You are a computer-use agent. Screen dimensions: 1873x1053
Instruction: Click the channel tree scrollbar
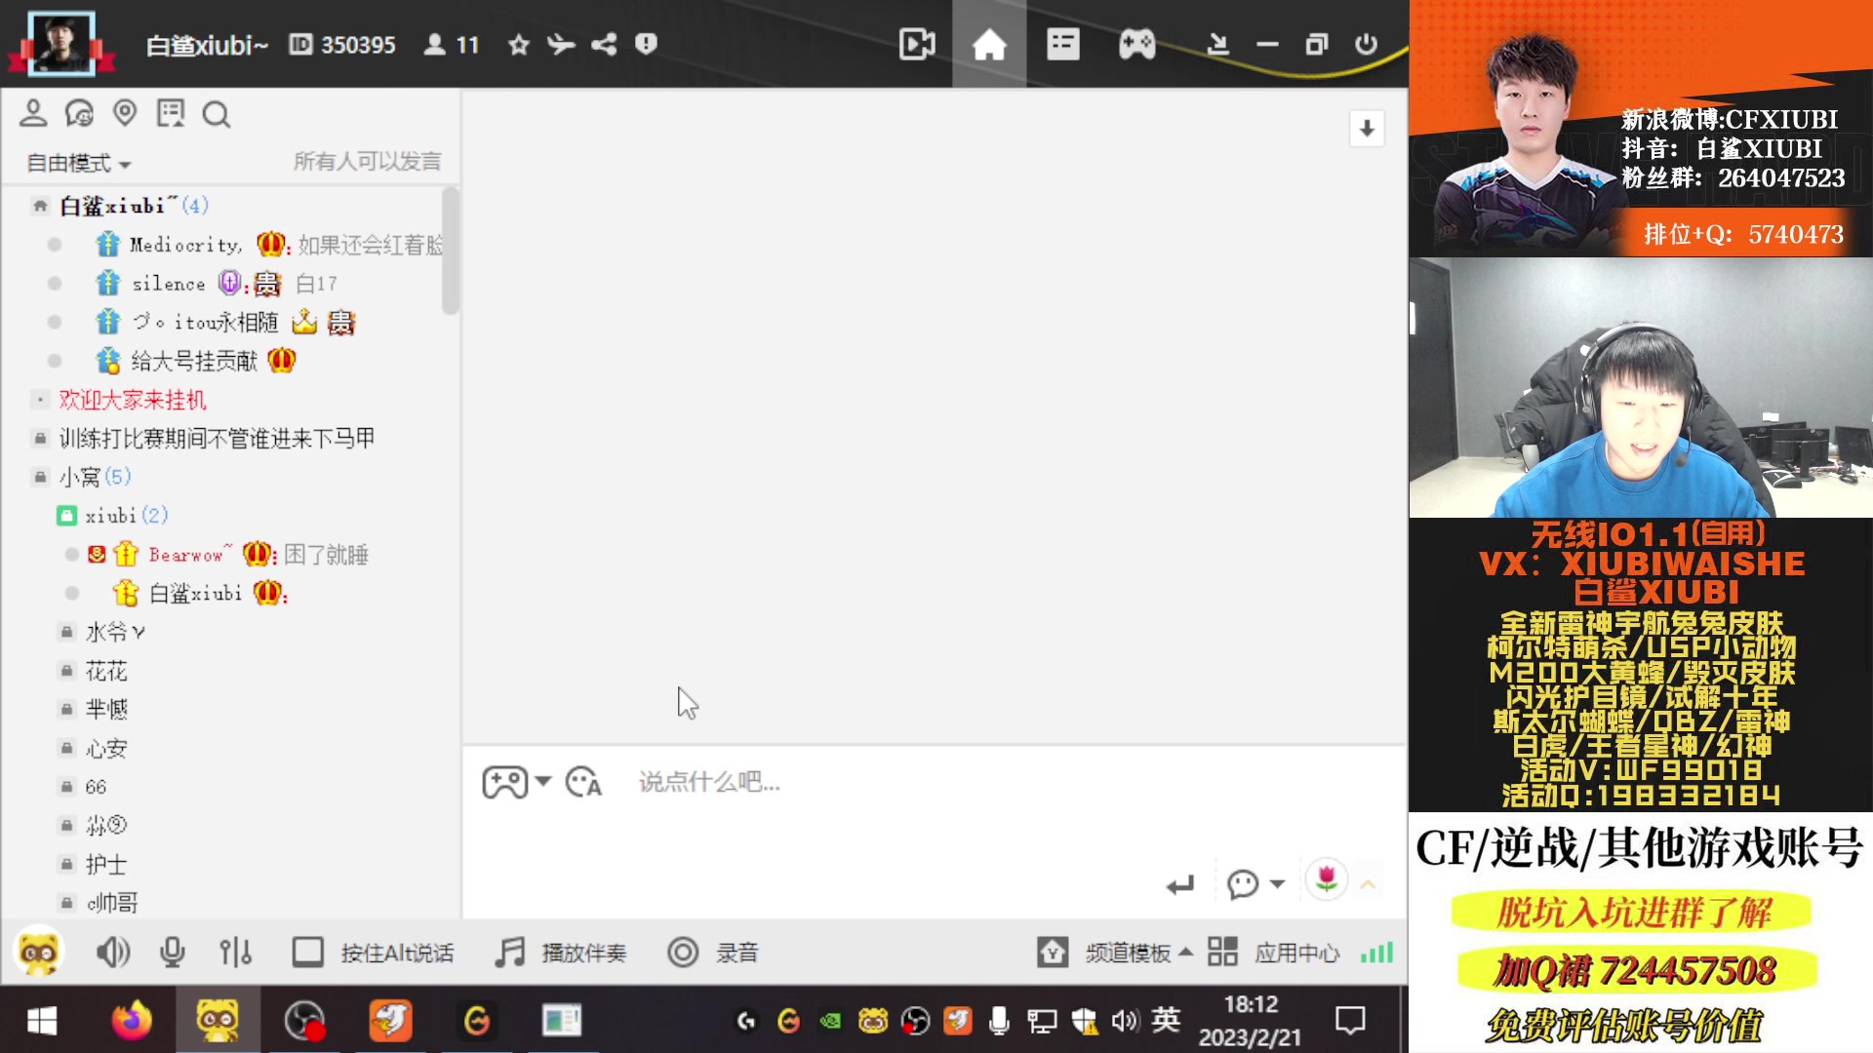coord(450,251)
